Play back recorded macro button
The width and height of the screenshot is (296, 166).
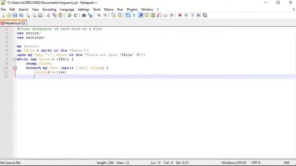192,15
